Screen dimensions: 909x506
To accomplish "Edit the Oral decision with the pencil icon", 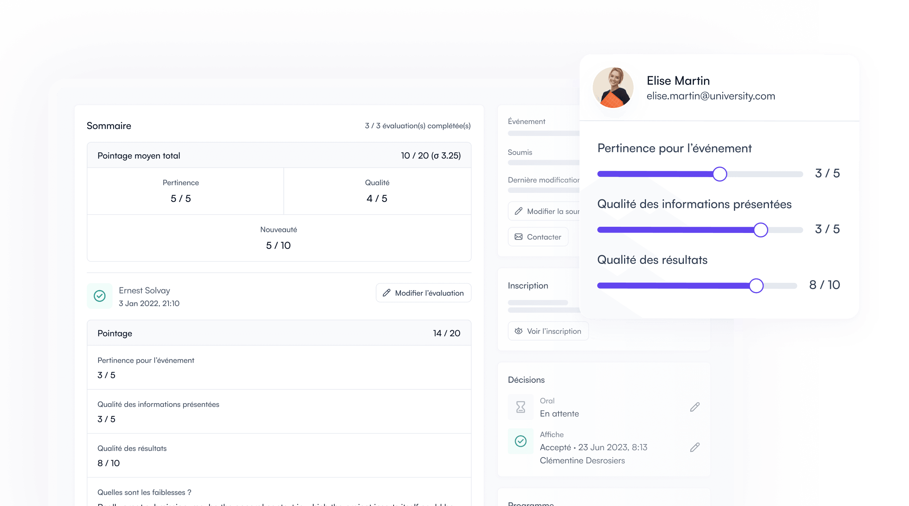I will (x=695, y=407).
